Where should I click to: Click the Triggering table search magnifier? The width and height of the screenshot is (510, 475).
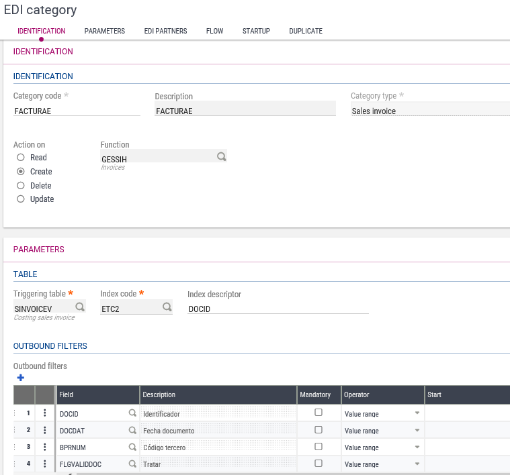click(80, 307)
